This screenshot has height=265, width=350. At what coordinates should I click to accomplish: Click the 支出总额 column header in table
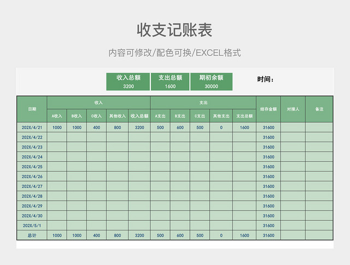coord(244,116)
